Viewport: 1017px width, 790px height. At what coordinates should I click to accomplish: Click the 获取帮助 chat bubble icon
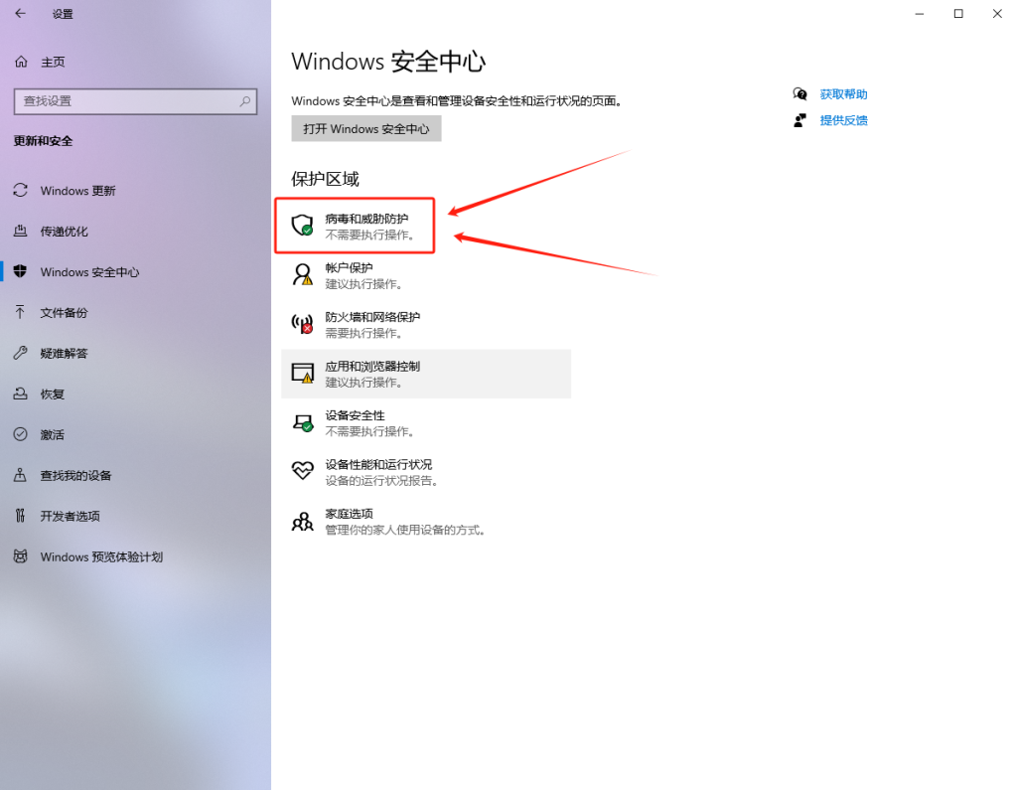(x=800, y=94)
